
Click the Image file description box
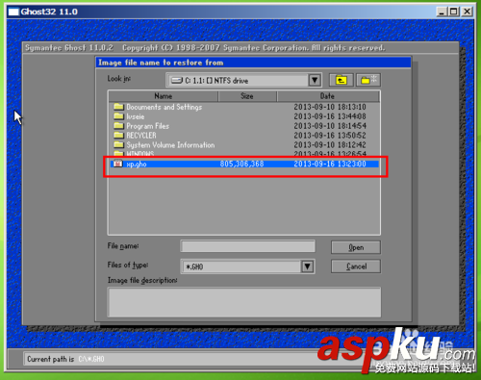click(x=244, y=302)
